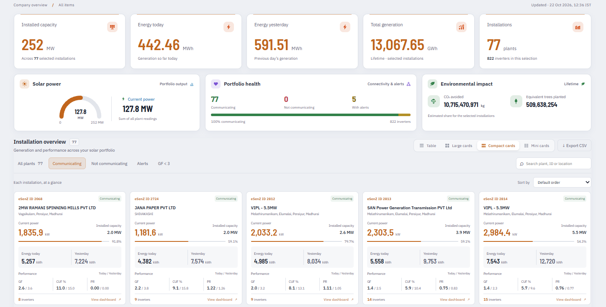Click the Installed capacity solar panel icon
This screenshot has width=606, height=307.
[112, 27]
